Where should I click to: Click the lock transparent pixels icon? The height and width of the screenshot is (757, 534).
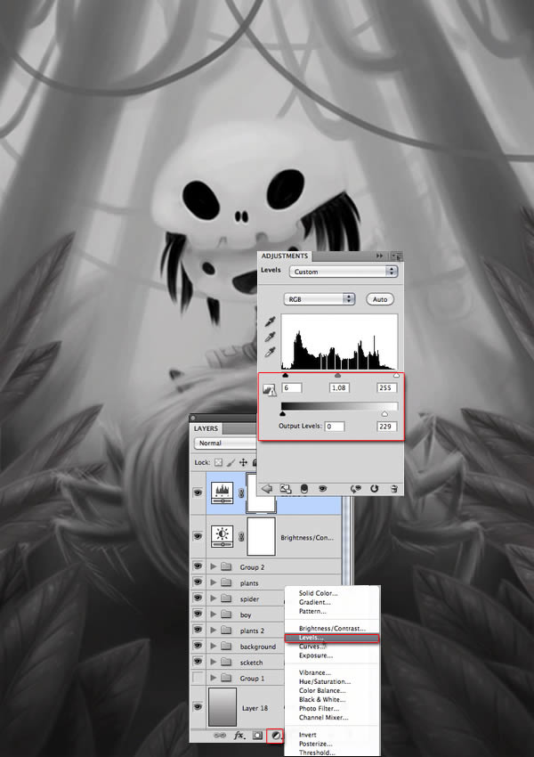click(x=219, y=462)
